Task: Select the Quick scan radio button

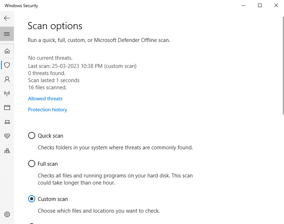Action: coord(32,135)
